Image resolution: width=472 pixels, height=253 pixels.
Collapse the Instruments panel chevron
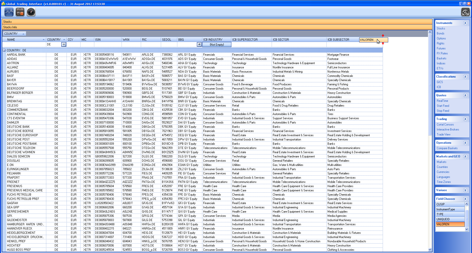465,23
